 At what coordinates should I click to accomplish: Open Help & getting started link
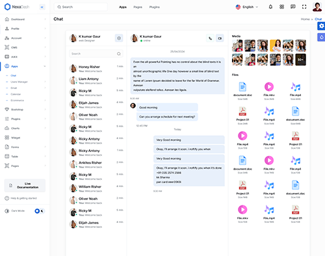pyautogui.click(x=23, y=198)
